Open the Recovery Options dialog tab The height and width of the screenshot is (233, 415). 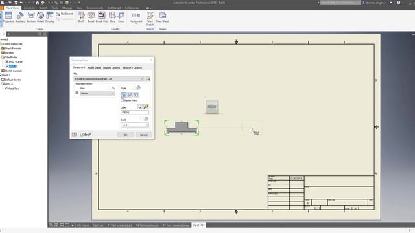pos(132,67)
